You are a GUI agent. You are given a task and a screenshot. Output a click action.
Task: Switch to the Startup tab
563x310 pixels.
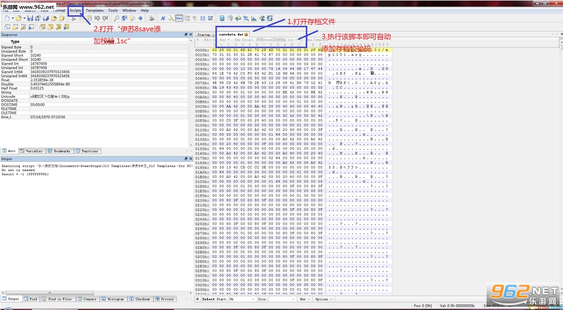coord(204,35)
